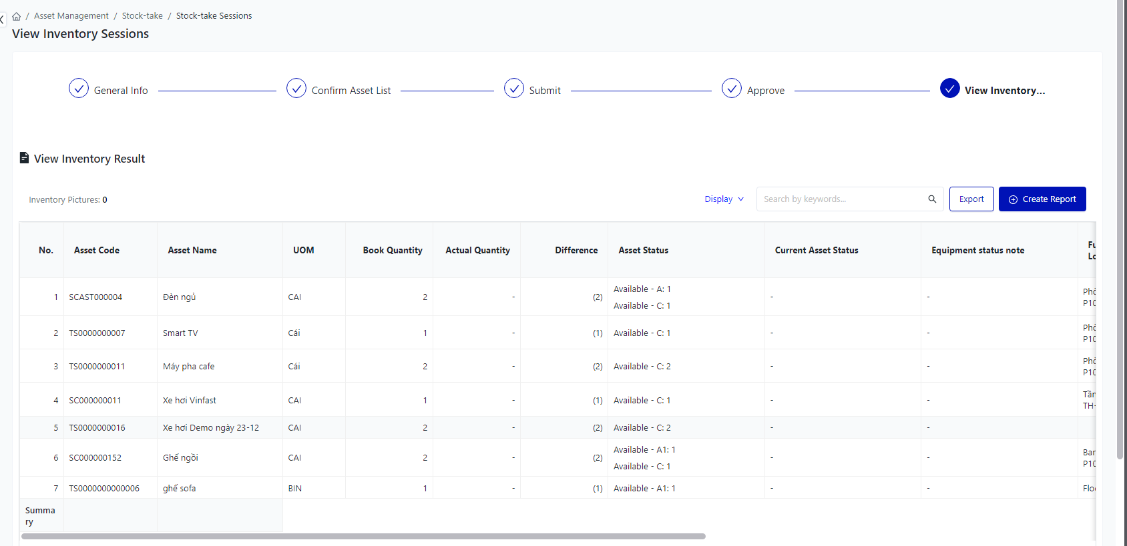This screenshot has width=1127, height=546.
Task: Click the home icon in breadcrumb
Action: (x=16, y=16)
